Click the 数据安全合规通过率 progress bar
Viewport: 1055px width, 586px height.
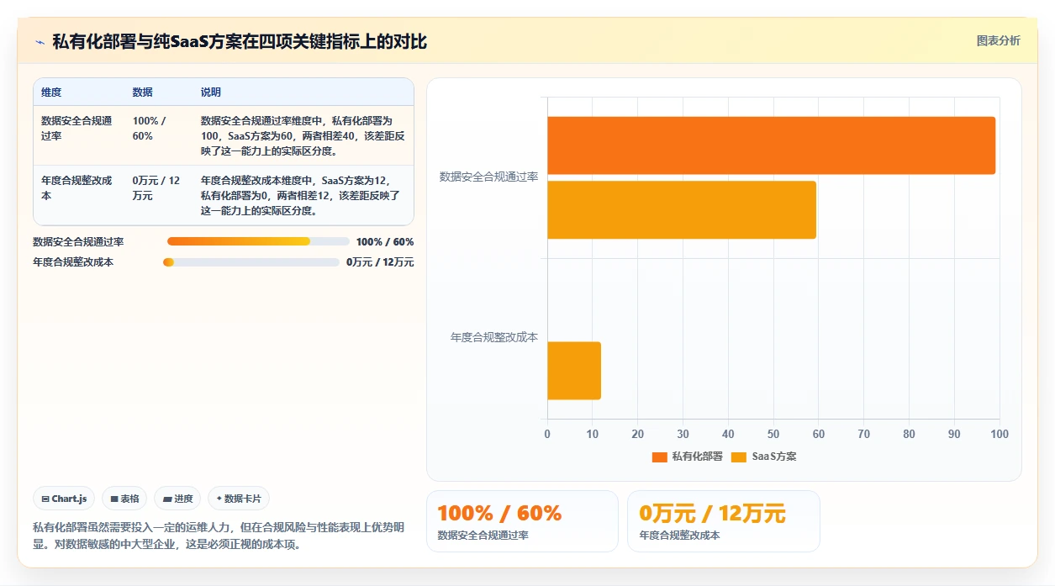coord(258,241)
